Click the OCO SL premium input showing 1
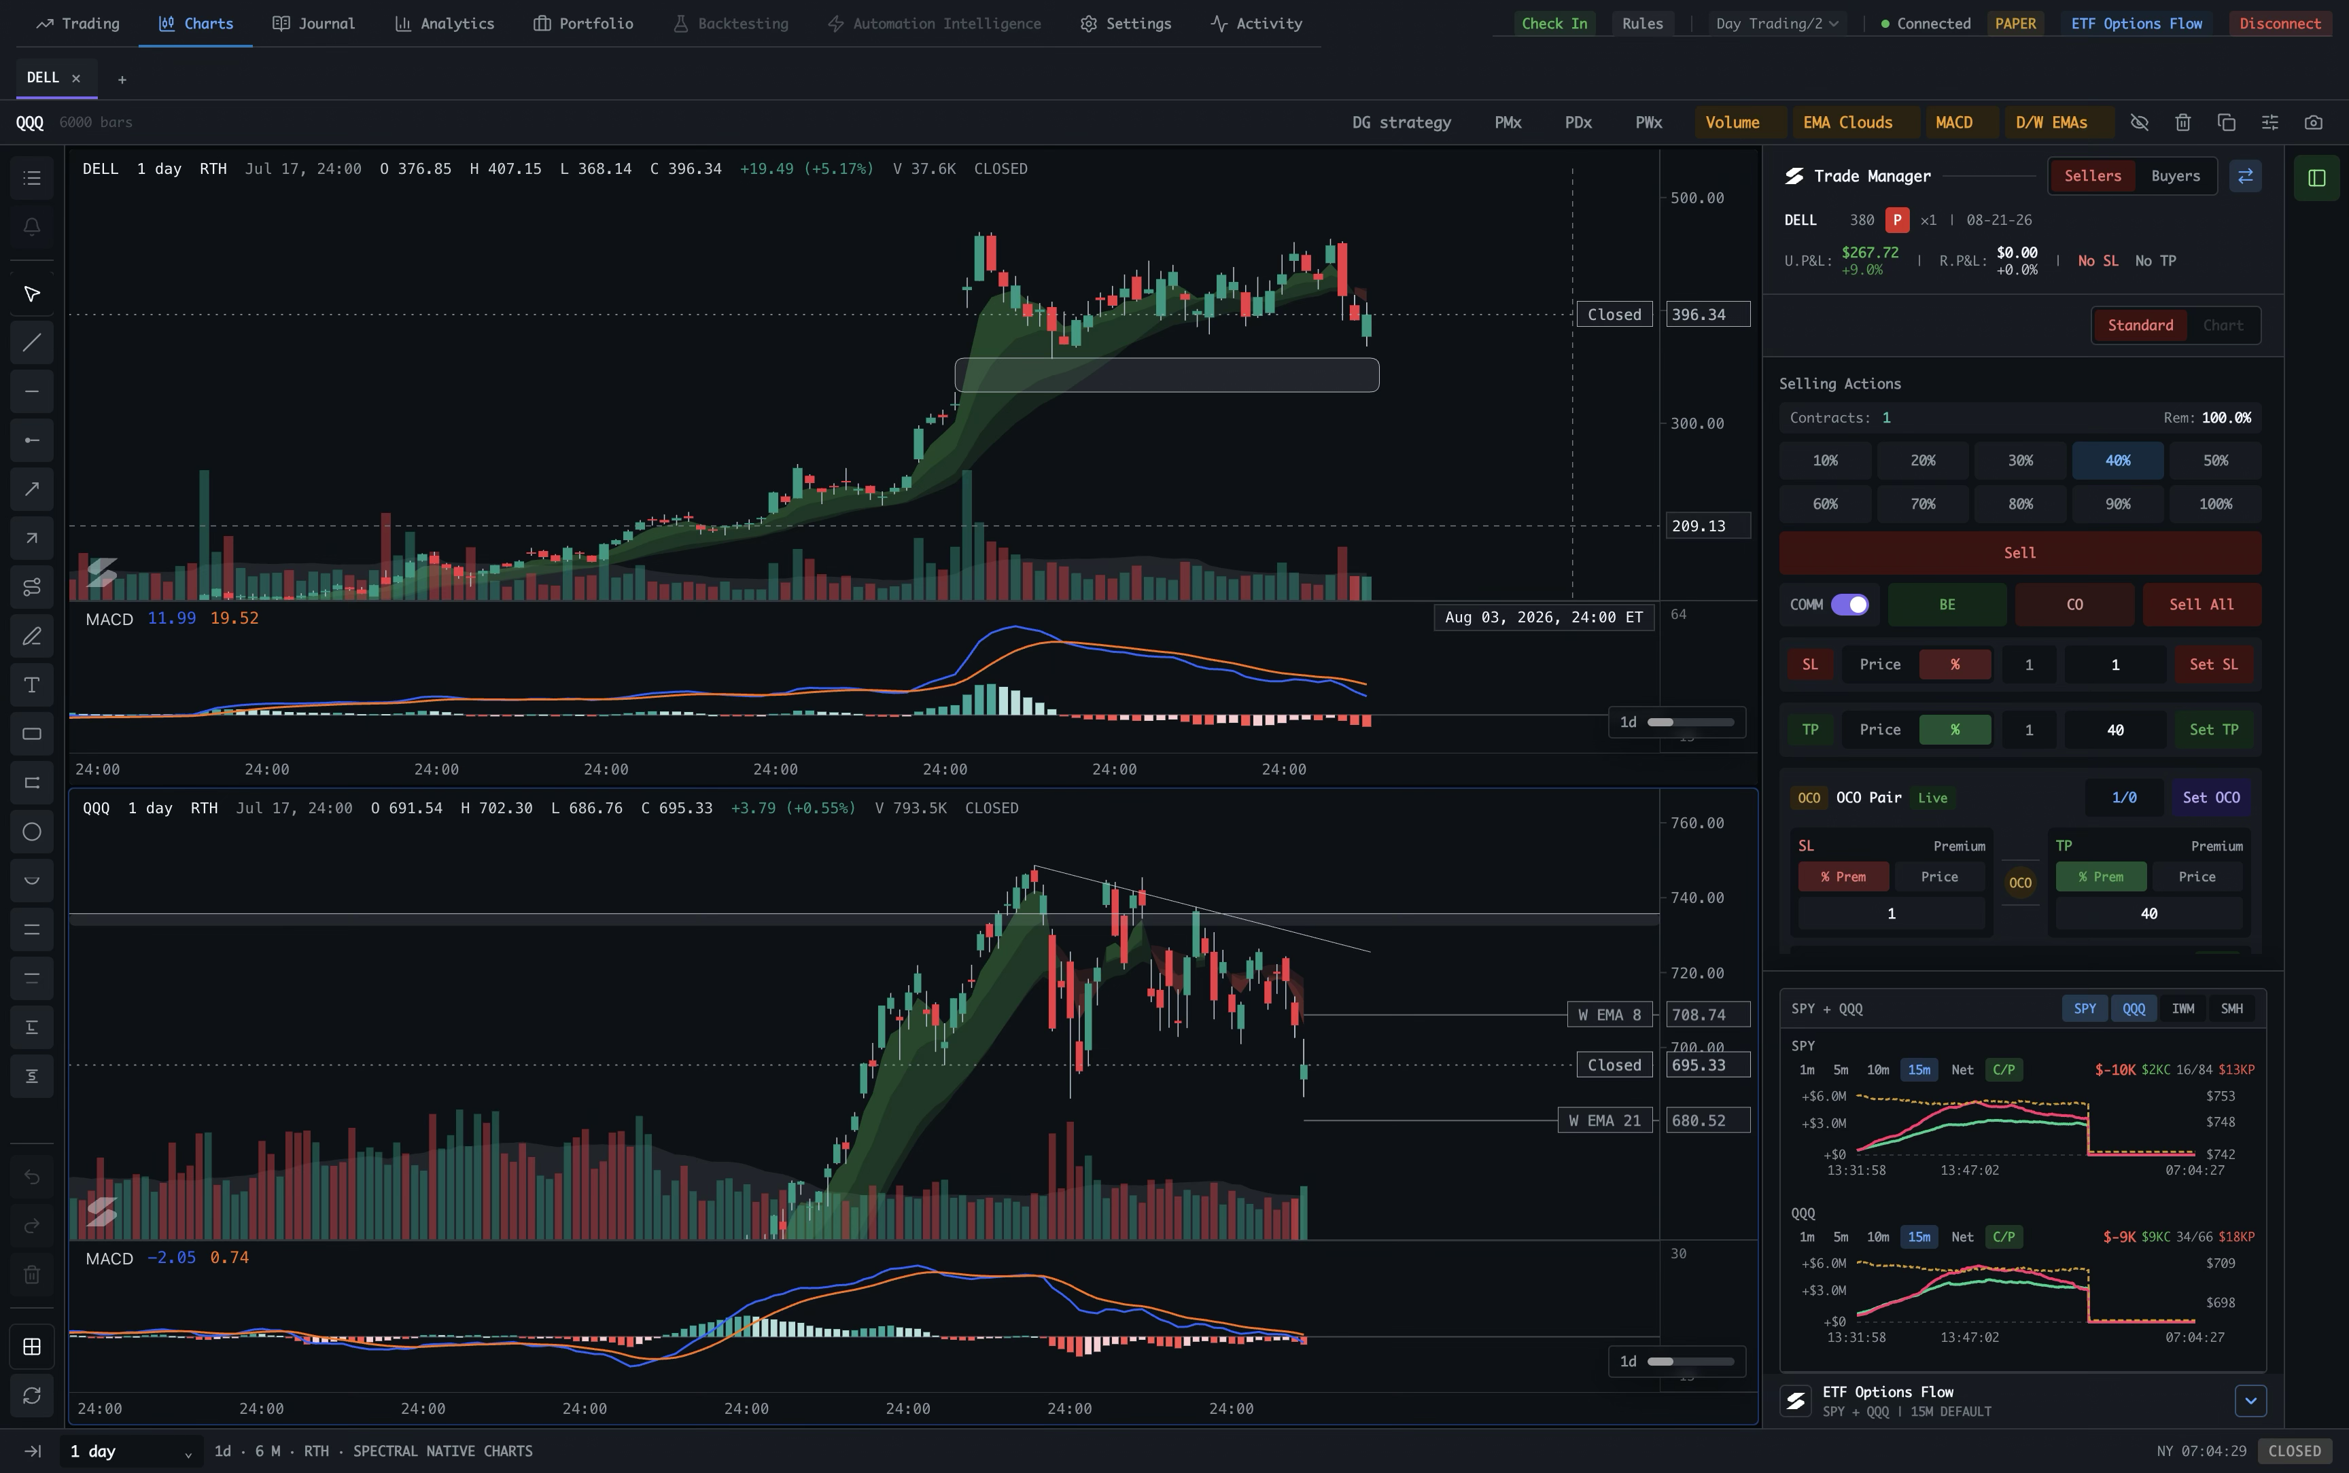Viewport: 2349px width, 1473px height. (1890, 914)
